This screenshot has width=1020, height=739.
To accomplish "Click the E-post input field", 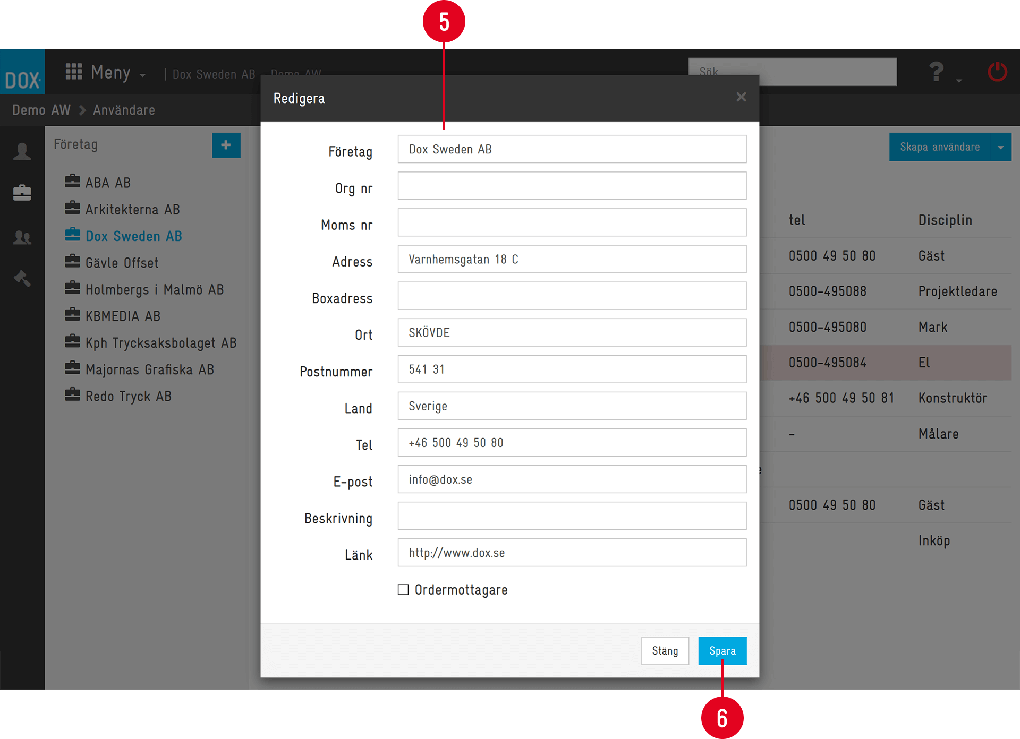I will click(x=572, y=479).
